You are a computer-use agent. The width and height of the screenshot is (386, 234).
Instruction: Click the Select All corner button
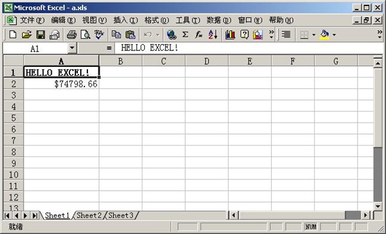[13, 61]
